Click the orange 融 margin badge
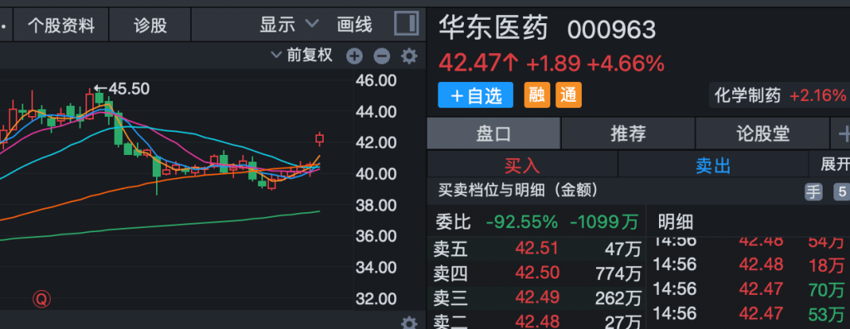The width and height of the screenshot is (850, 329). click(537, 95)
